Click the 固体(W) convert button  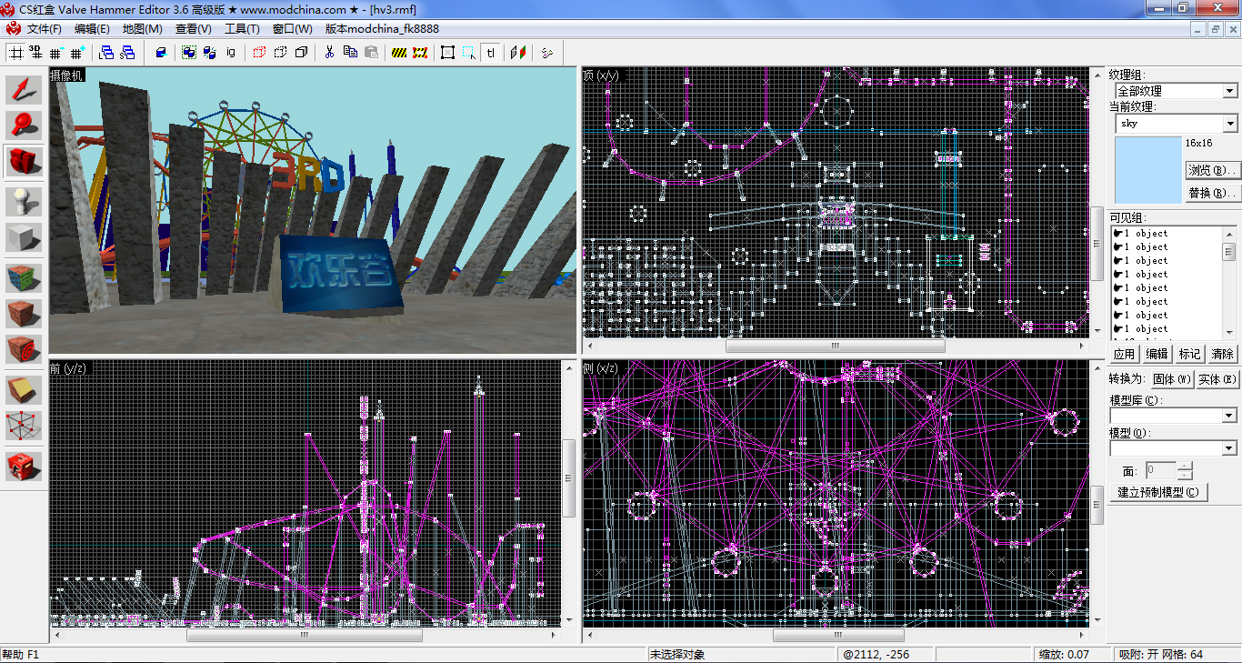pyautogui.click(x=1171, y=379)
